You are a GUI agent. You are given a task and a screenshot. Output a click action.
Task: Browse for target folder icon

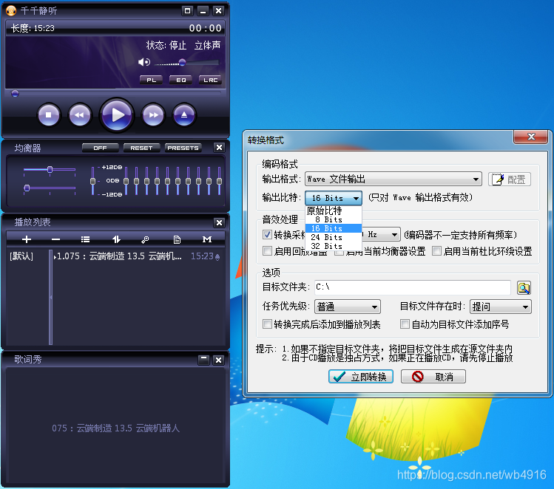[x=524, y=287]
